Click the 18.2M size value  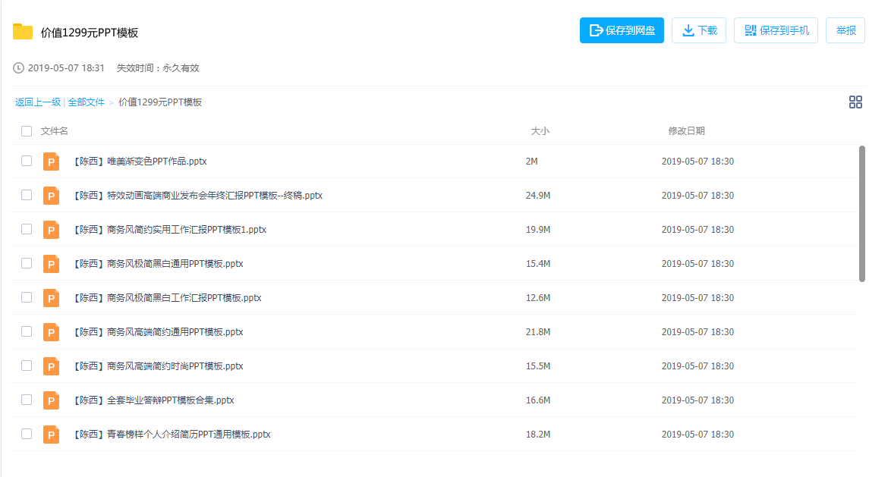point(538,435)
